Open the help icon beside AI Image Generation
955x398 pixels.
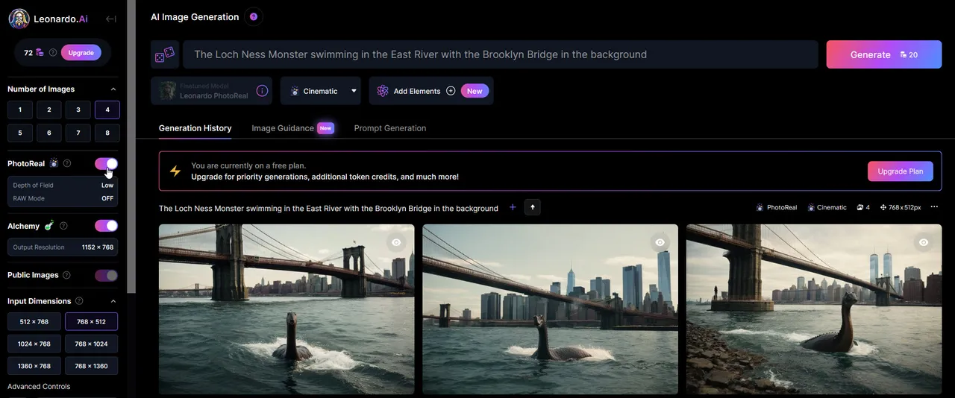click(254, 16)
